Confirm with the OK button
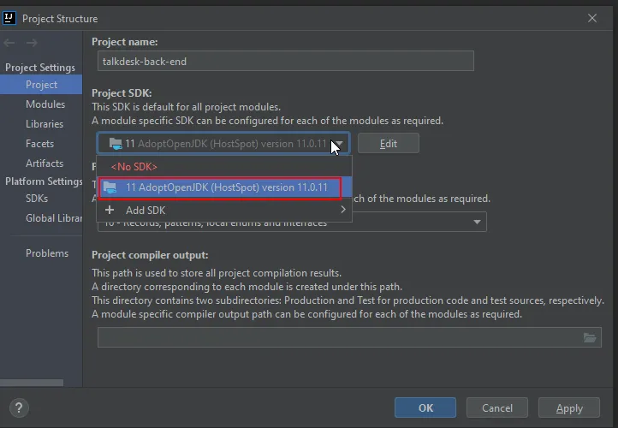 425,407
